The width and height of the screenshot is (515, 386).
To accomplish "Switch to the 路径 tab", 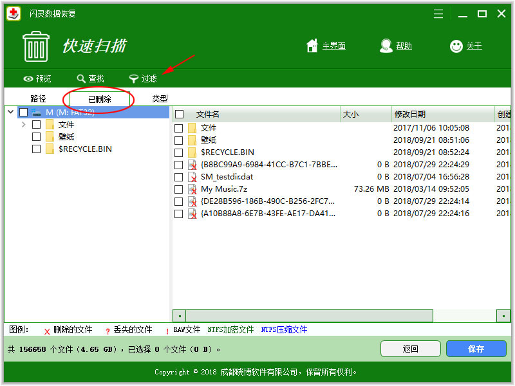I will point(38,98).
